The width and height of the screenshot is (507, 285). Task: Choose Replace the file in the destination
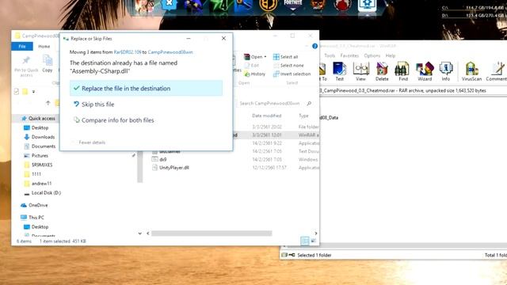146,88
